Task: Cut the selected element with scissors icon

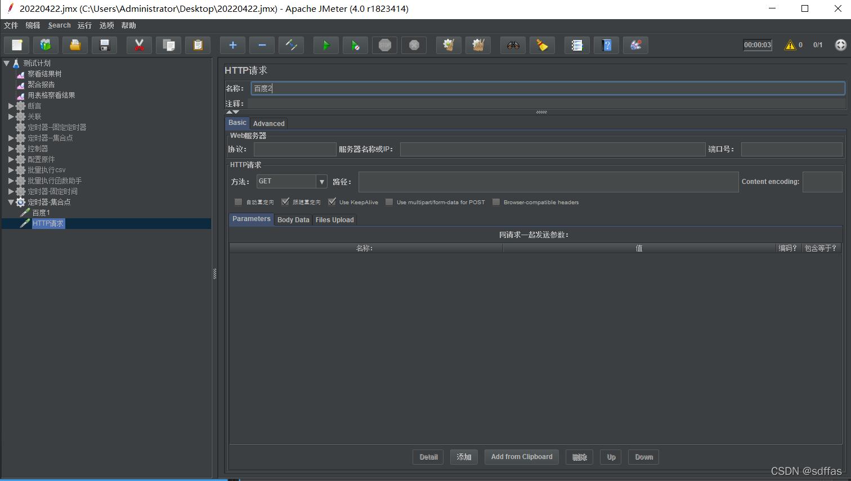Action: point(139,45)
